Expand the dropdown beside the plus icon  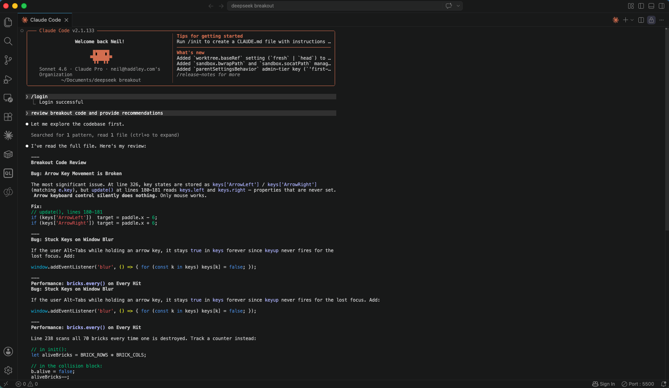coord(632,20)
